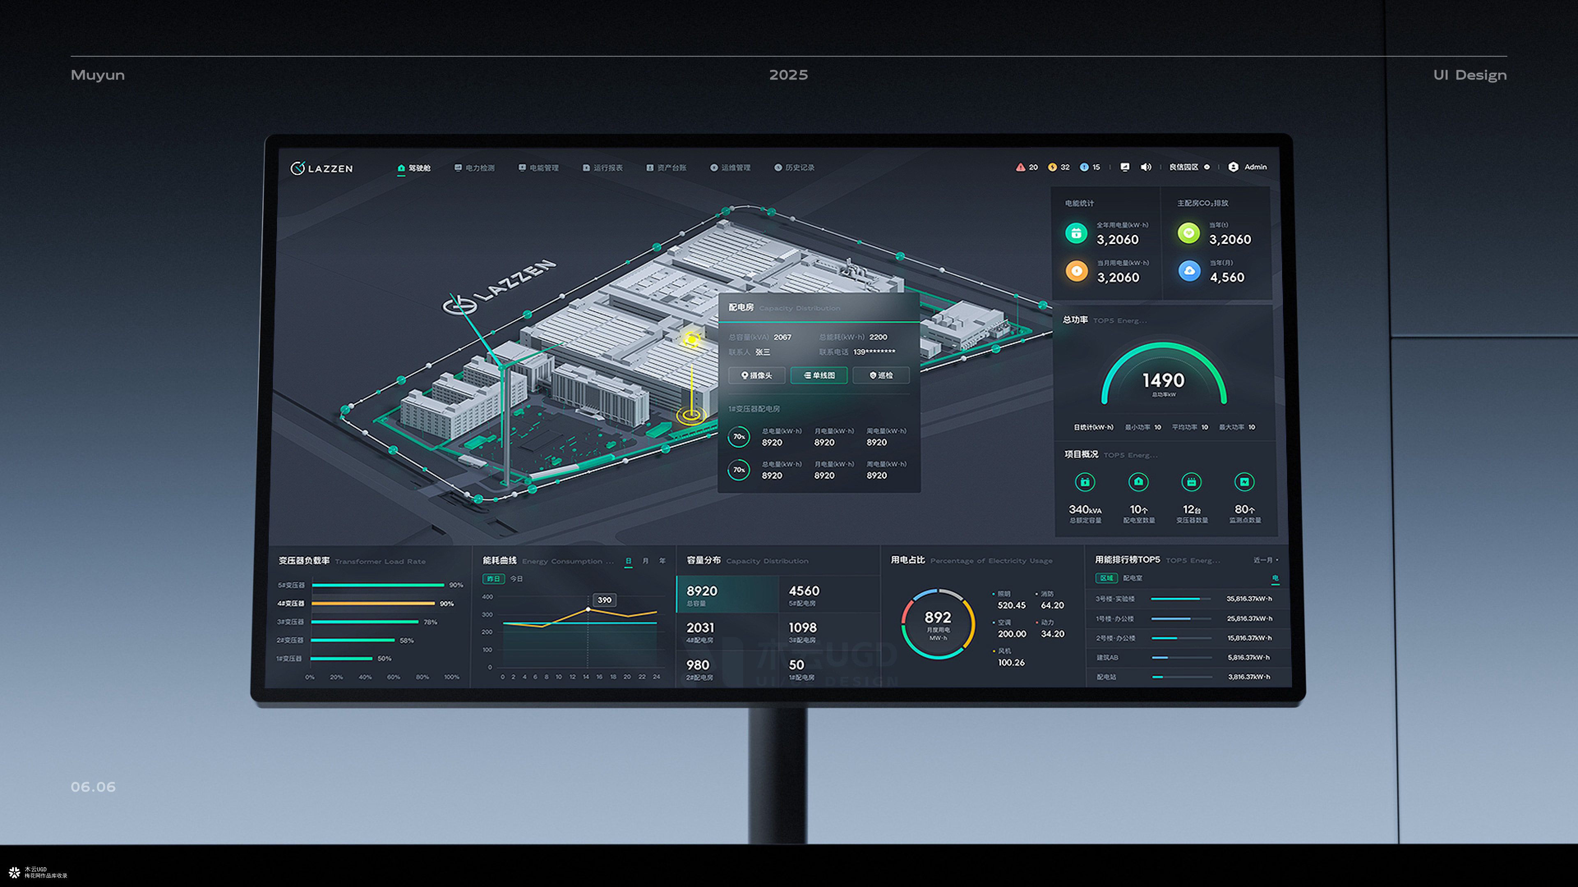
Task: Switch to the 电能管理 tab
Action: coord(538,168)
